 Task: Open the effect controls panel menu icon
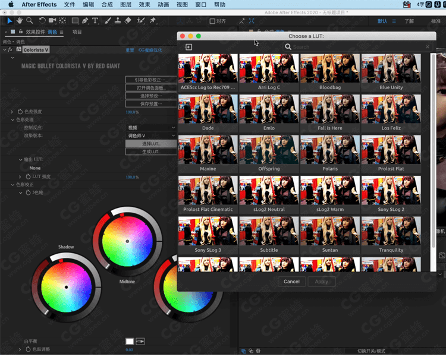click(x=61, y=32)
